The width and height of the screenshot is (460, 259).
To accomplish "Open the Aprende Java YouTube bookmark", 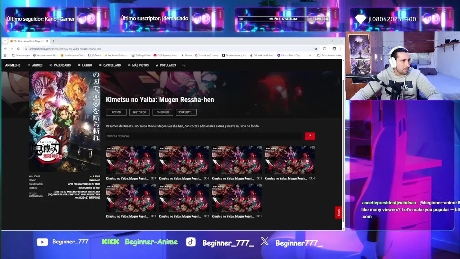I will (166, 55).
